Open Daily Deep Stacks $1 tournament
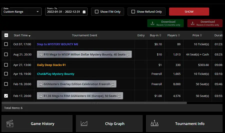The image size is (225, 133). 51,65
